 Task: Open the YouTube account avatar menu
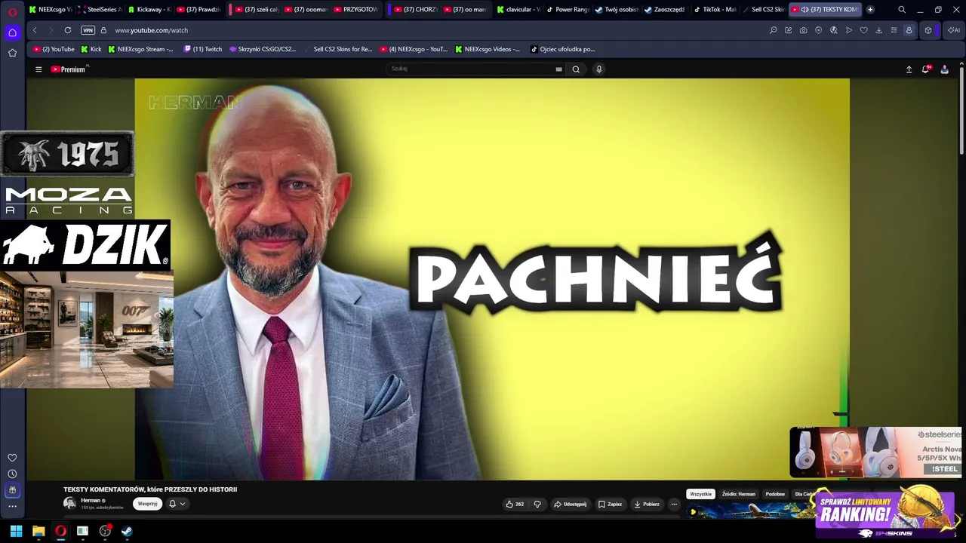point(944,69)
